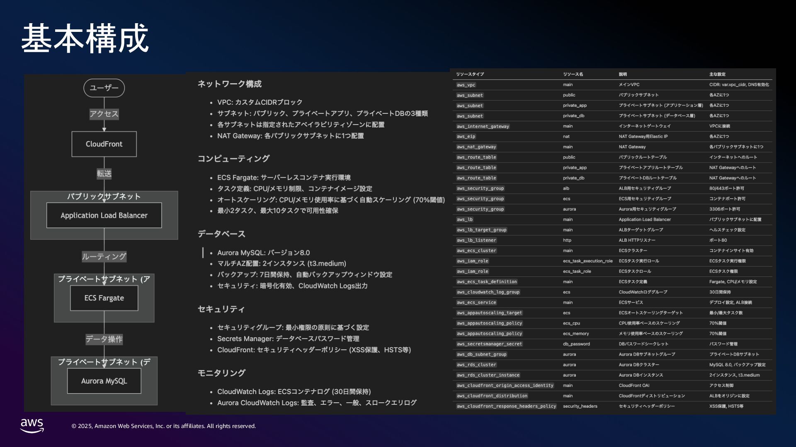The height and width of the screenshot is (447, 796).
Task: Click the データ操作 arrow label
Action: click(104, 339)
